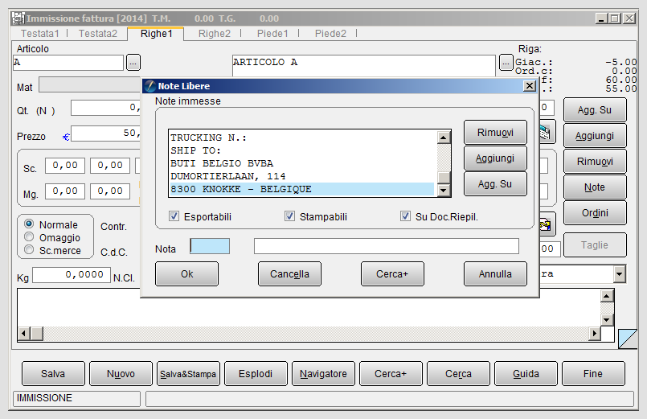Open the Navigatore button
The height and width of the screenshot is (419, 647).
click(323, 374)
